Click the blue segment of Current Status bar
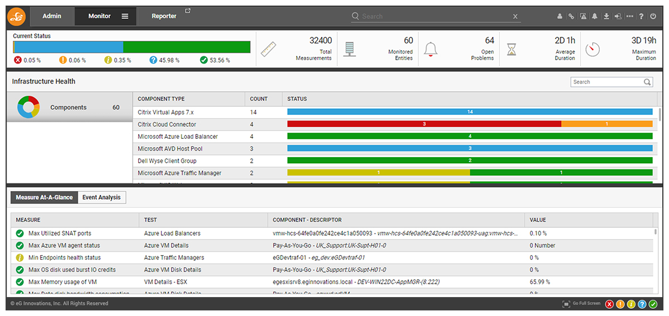 pyautogui.click(x=69, y=47)
